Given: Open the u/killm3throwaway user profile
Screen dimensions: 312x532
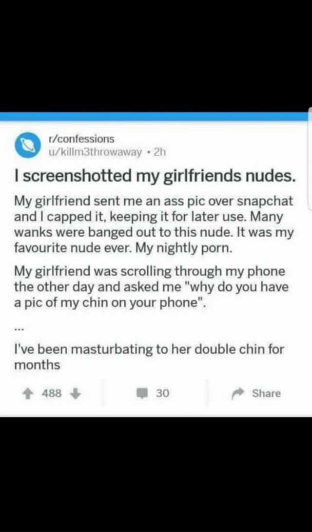Looking at the screenshot, I should (95, 152).
